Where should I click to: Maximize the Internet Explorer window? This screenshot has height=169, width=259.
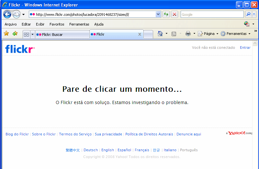pos(247,5)
